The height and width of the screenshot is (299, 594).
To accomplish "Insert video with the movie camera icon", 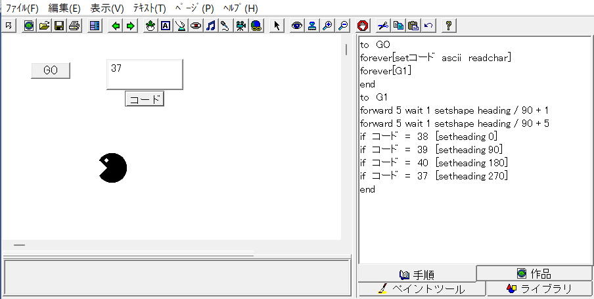I will coord(240,26).
